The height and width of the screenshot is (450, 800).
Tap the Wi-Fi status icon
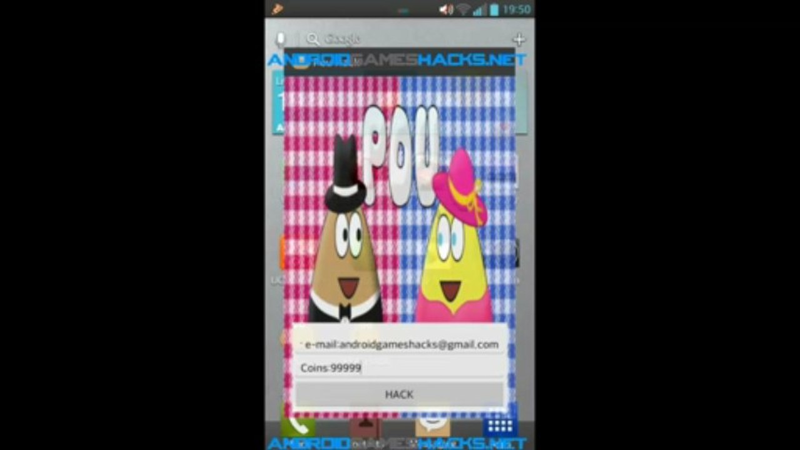coord(463,9)
